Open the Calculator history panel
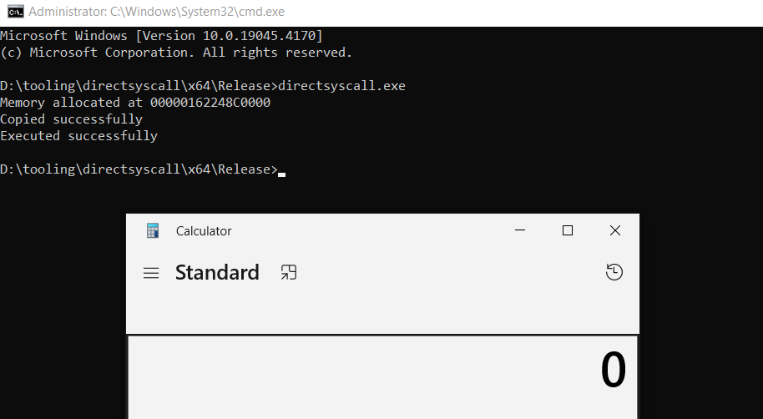 tap(614, 272)
